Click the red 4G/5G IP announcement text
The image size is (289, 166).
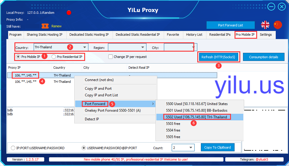pyautogui.click(x=136, y=159)
